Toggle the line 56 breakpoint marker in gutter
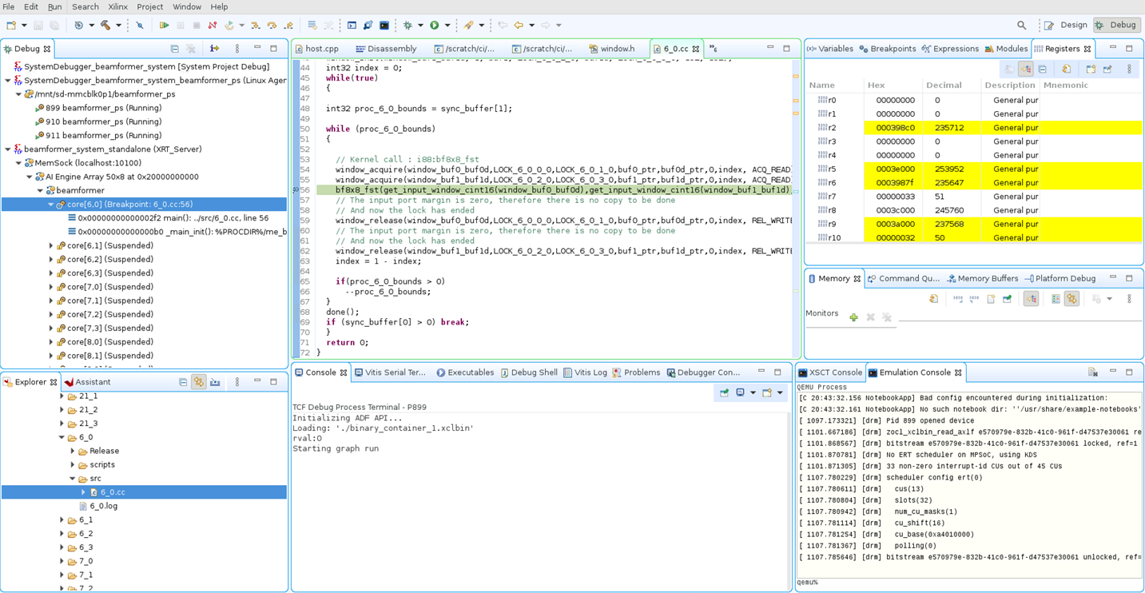Image resolution: width=1145 pixels, height=593 pixels. 296,190
